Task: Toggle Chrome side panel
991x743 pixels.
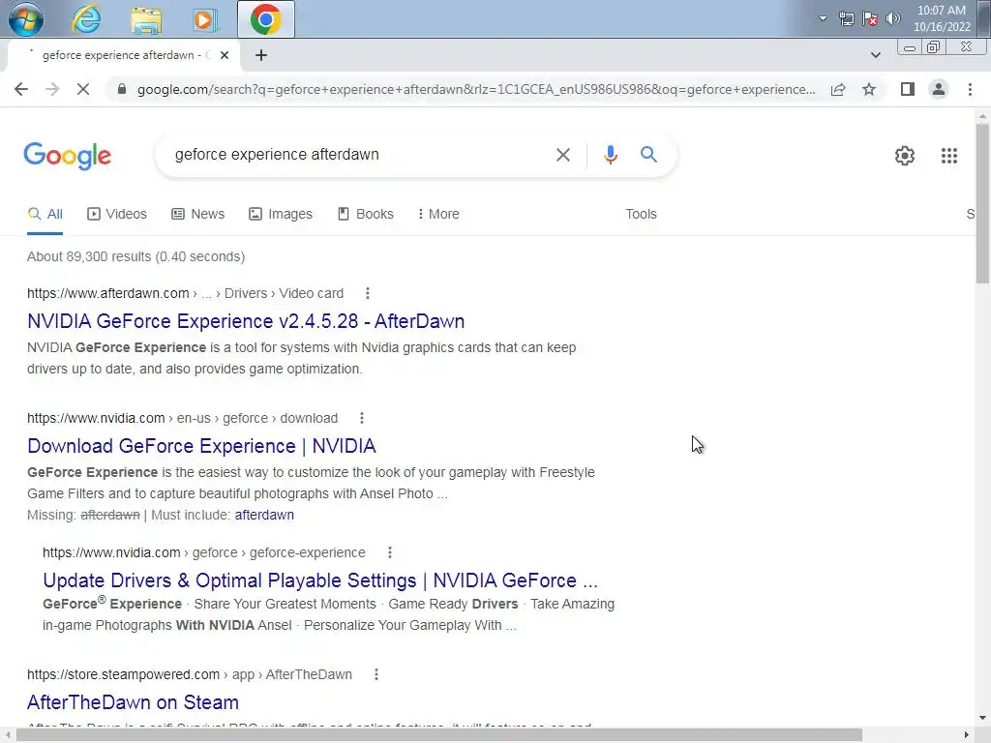Action: 908,89
